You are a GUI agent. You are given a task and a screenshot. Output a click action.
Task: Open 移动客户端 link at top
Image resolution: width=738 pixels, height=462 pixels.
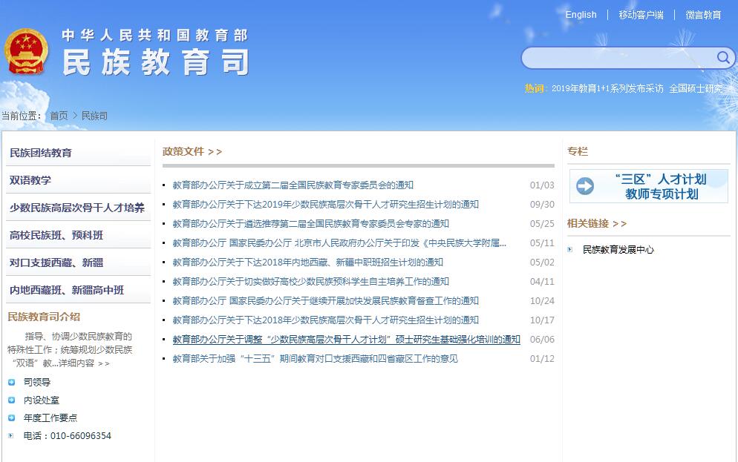coord(641,15)
